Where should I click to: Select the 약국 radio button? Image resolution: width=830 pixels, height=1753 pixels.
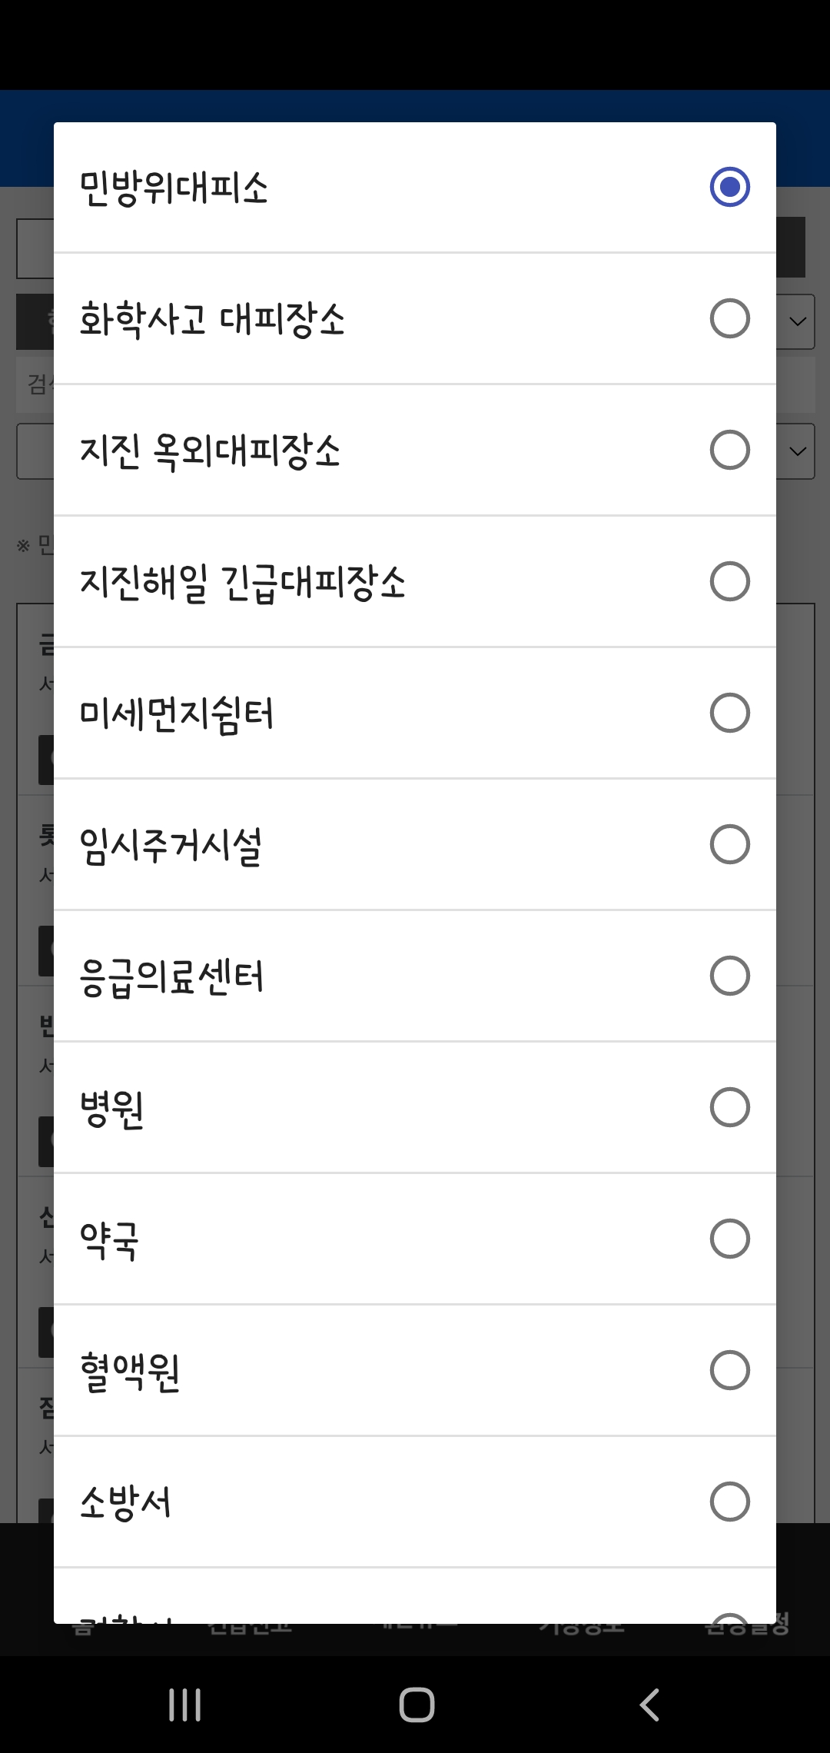[x=729, y=1239]
